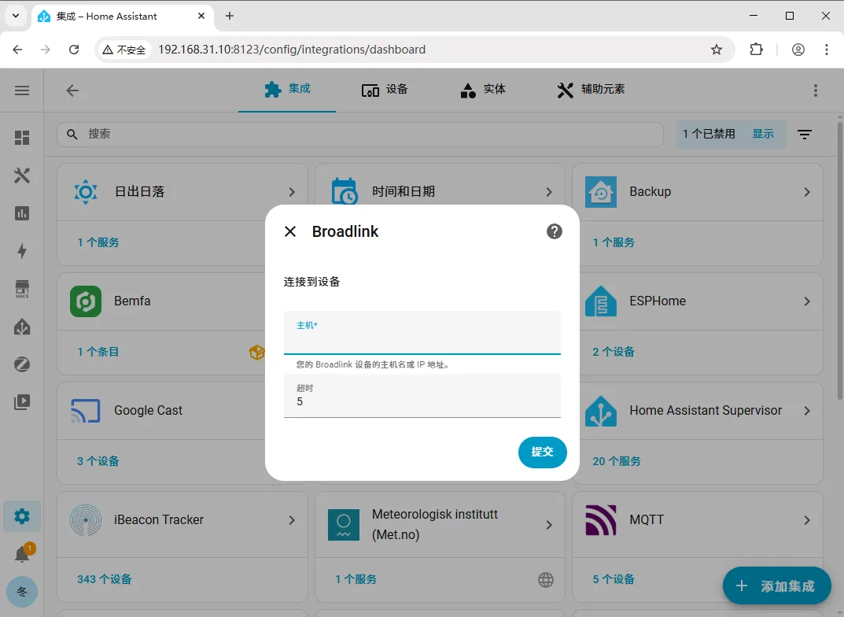This screenshot has width=844, height=617.
Task: Click the 超时 timeout field showing 5
Action: tap(422, 396)
